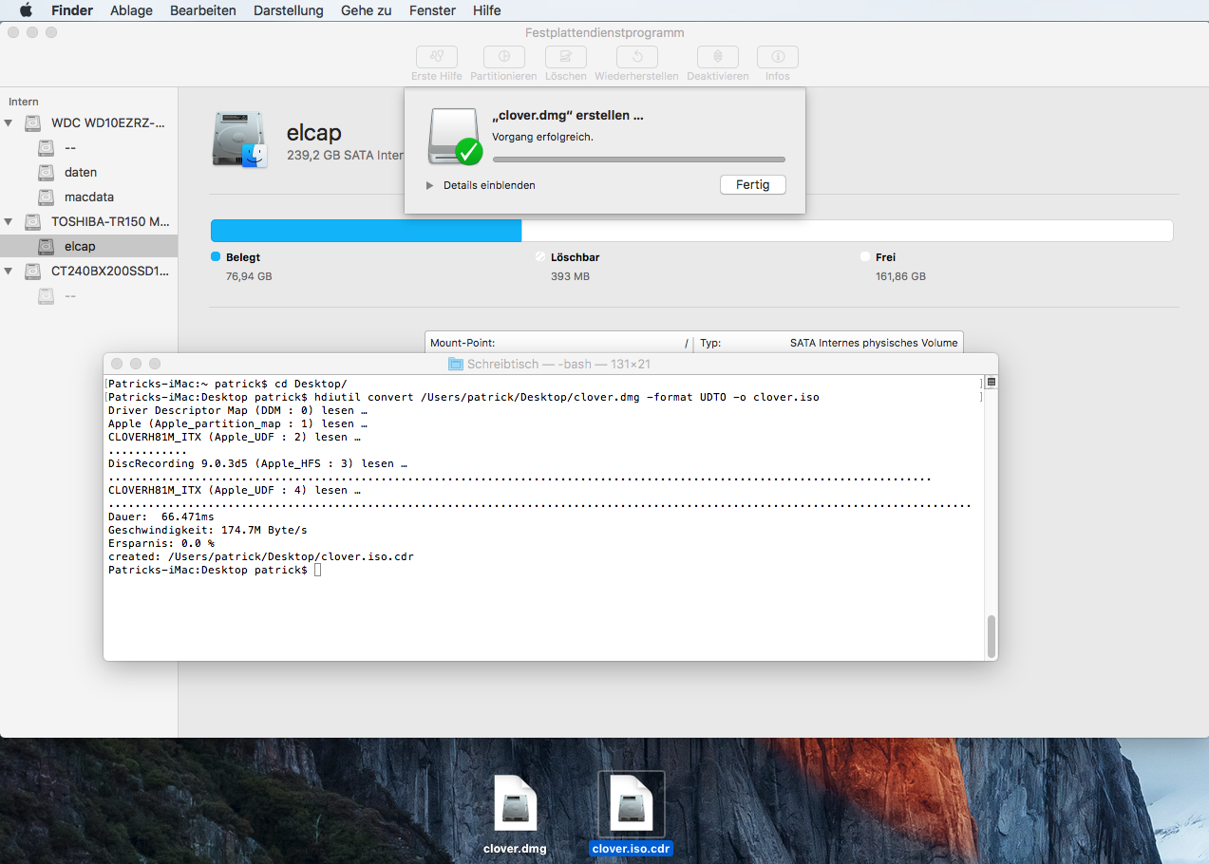The image size is (1209, 864).
Task: Collapse the TOSHIBA-TR150 disk tree
Action: [x=9, y=222]
